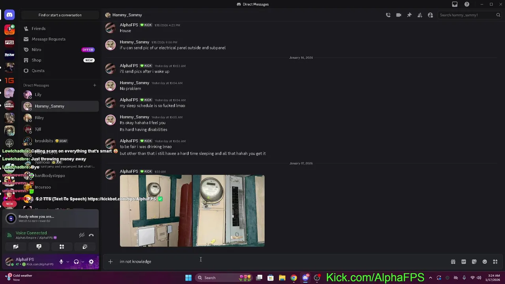Deafen with the headphones button
Screen dimensions: 505x284
(x=76, y=262)
